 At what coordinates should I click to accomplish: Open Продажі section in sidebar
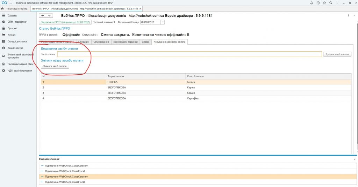pyautogui.click(x=12, y=29)
